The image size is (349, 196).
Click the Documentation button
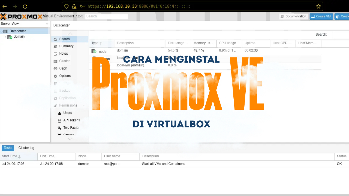pyautogui.click(x=294, y=16)
